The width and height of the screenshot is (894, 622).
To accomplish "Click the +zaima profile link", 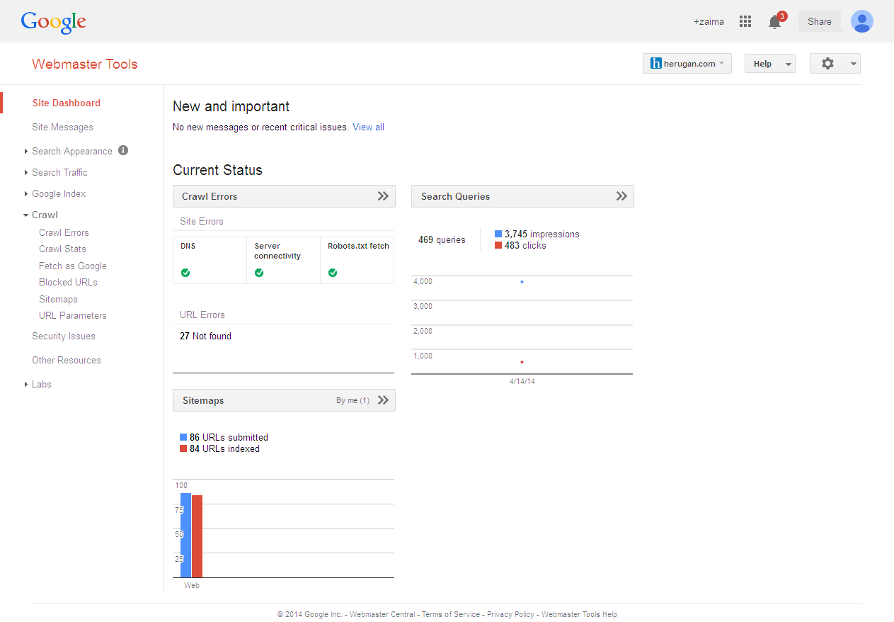I will 709,22.
